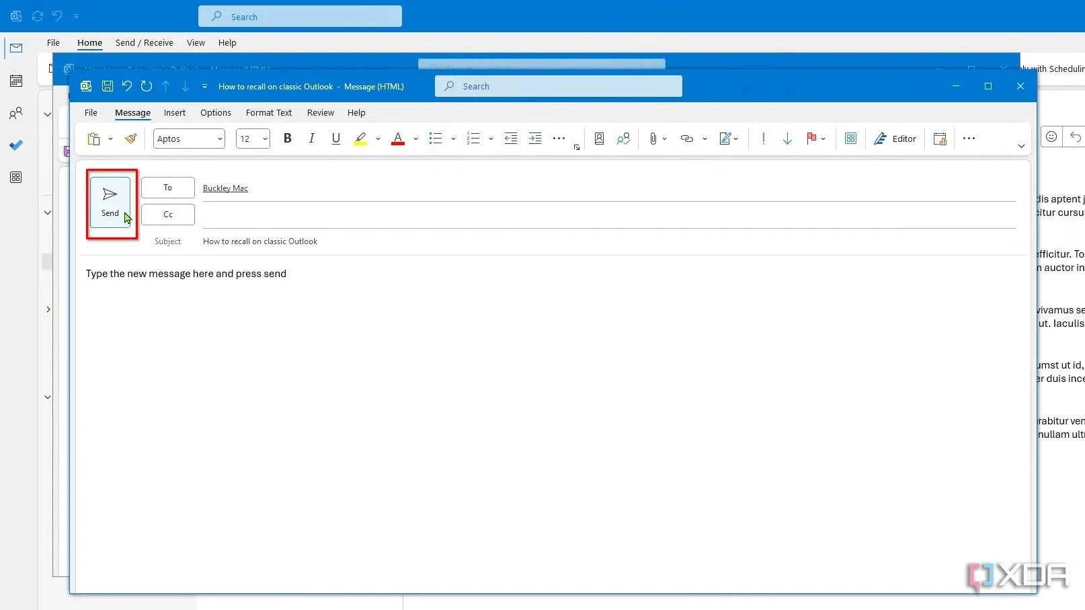Go to previous item up arrow
1085x610 pixels.
point(166,86)
